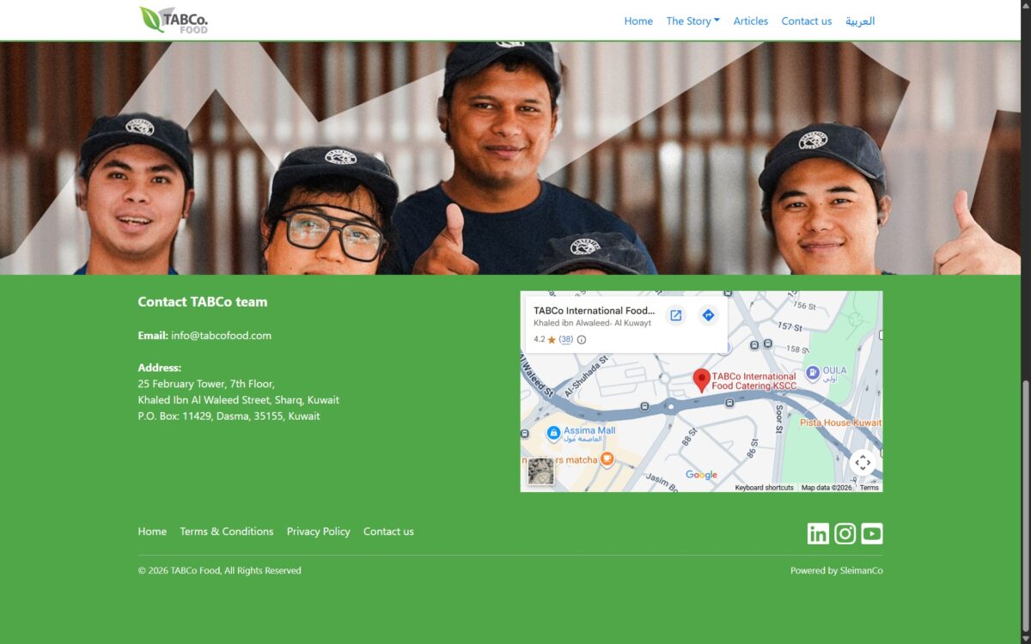Click the 2026 TABCo Food copyright text
This screenshot has height=644, width=1031.
point(219,570)
